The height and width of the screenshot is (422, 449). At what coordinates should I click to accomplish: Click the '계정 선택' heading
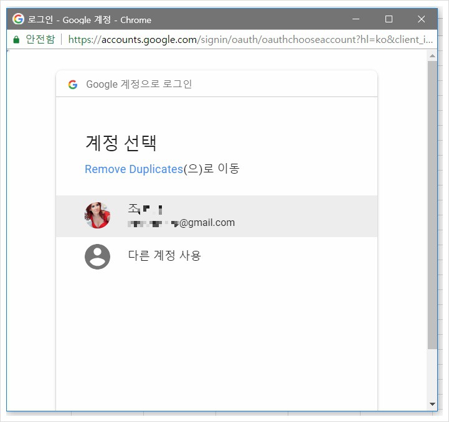click(x=121, y=143)
